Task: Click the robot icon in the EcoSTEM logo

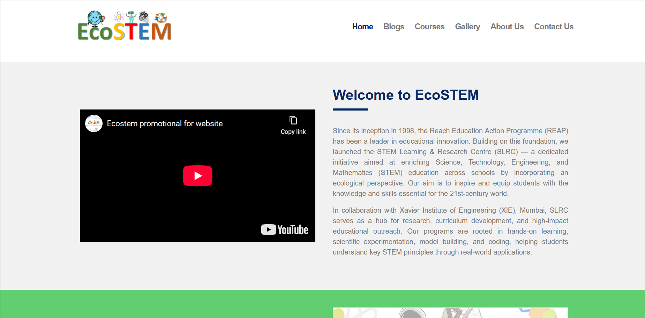Action: click(x=131, y=17)
